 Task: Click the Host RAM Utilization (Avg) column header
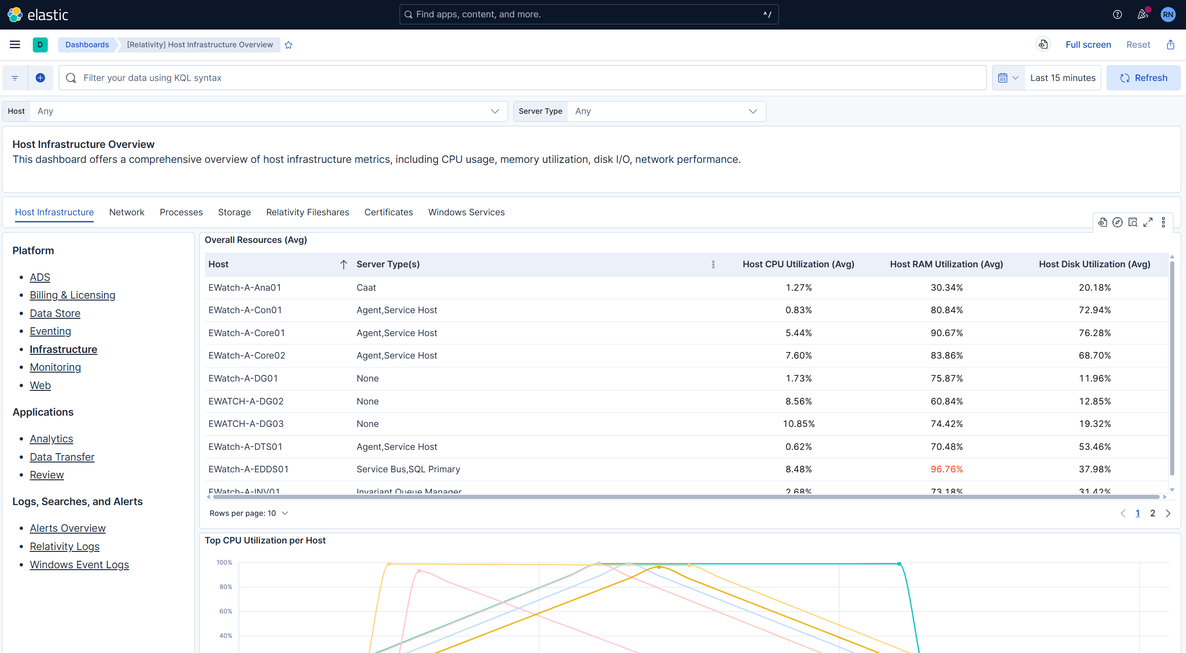[947, 264]
